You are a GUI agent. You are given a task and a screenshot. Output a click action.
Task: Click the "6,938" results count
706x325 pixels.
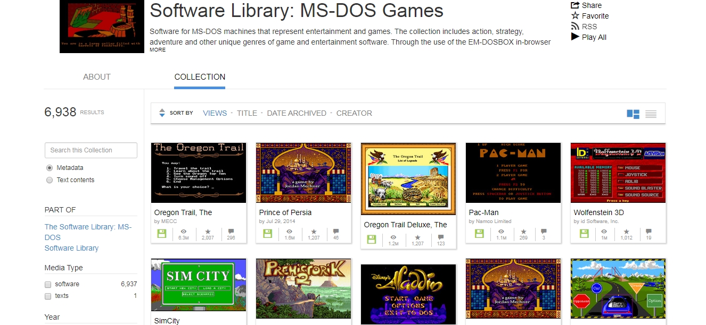pos(61,112)
